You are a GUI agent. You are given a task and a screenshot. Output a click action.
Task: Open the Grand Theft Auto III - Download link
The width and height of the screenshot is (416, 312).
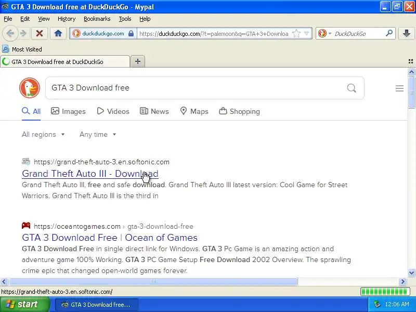pos(90,174)
